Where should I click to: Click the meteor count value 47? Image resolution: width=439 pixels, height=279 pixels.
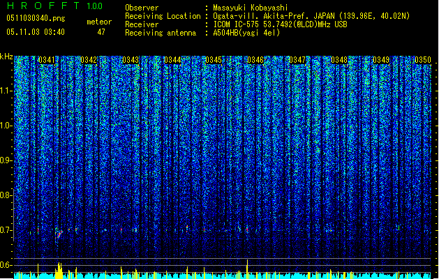pos(101,32)
